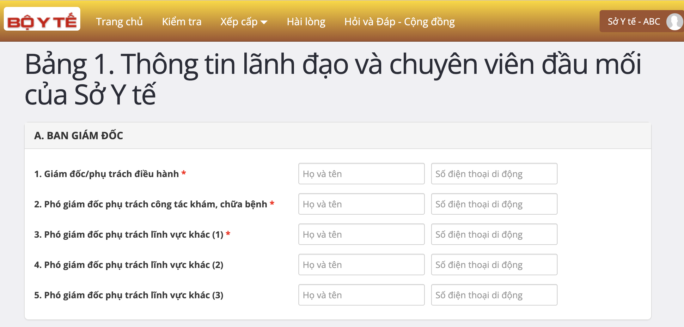This screenshot has height=327, width=684.
Task: Click the phone field for Giám đốc/phụ trách điều hành
Action: point(494,174)
